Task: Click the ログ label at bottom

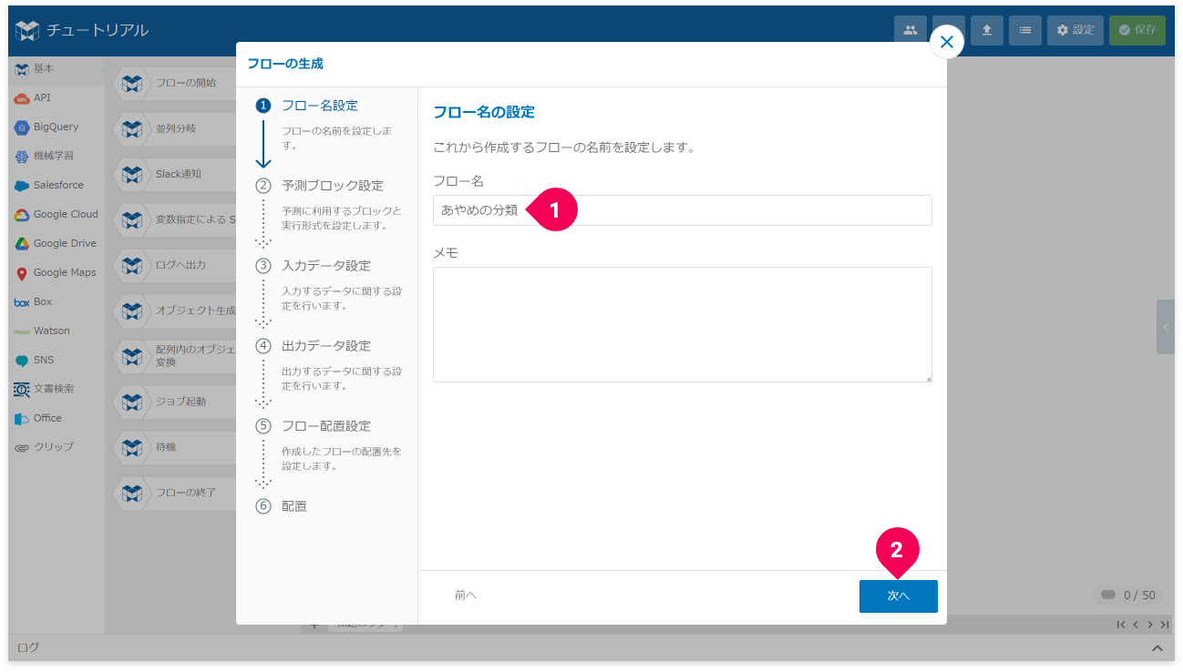Action: click(x=28, y=648)
